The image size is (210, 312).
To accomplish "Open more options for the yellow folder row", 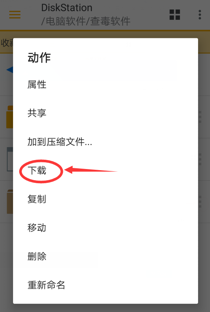I will click(200, 117).
